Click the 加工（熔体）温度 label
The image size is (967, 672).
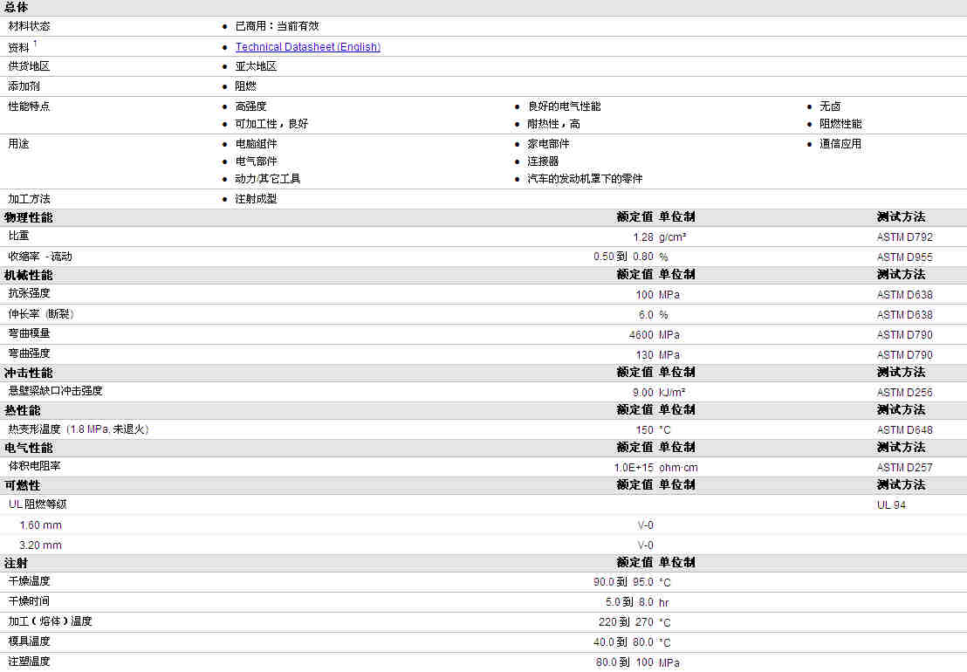[50, 621]
